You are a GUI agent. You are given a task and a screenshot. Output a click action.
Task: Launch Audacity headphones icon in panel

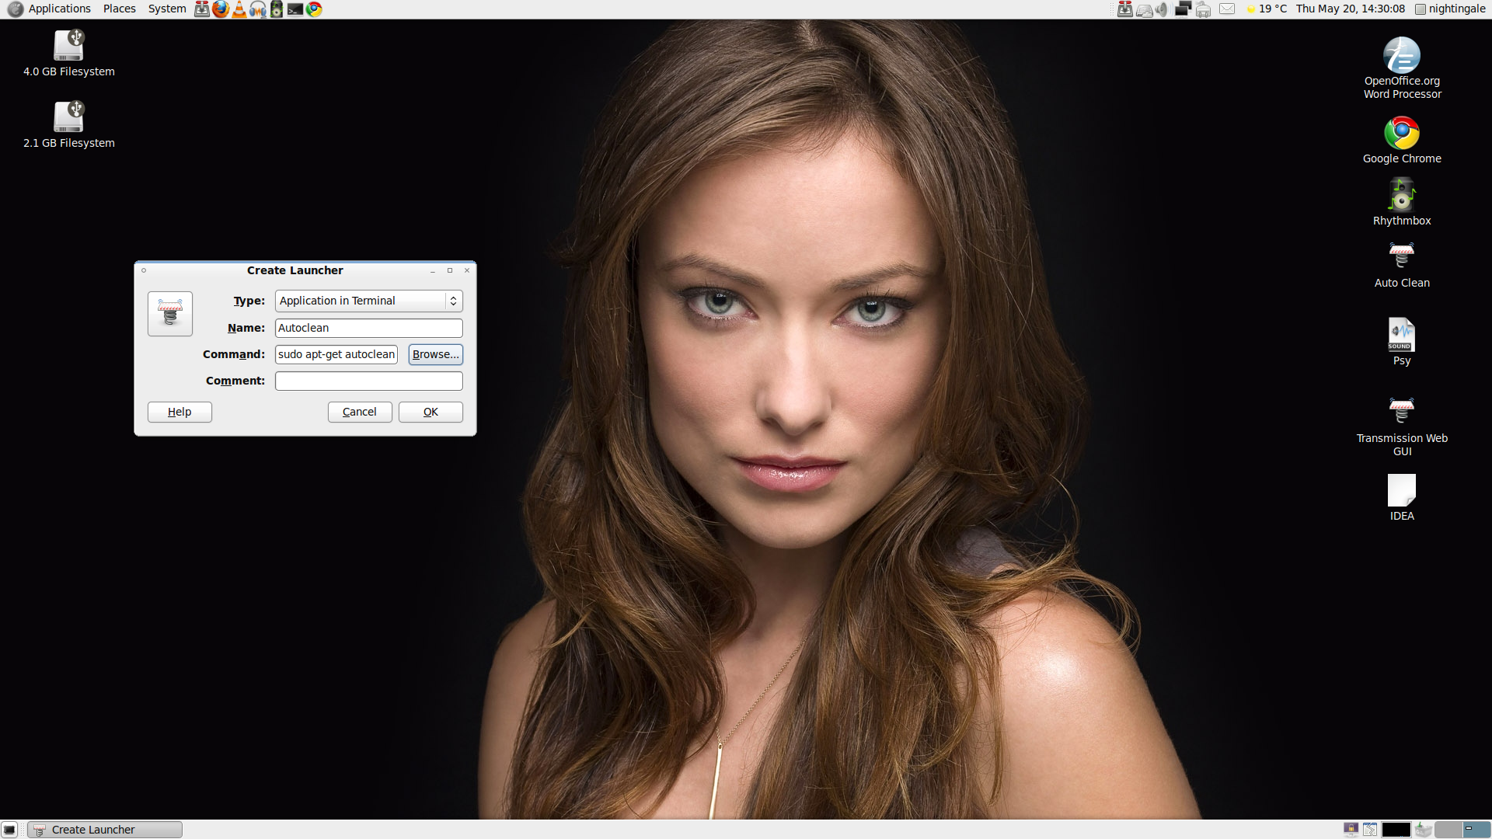[258, 9]
